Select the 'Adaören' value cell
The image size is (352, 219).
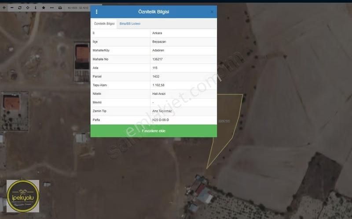coord(183,50)
